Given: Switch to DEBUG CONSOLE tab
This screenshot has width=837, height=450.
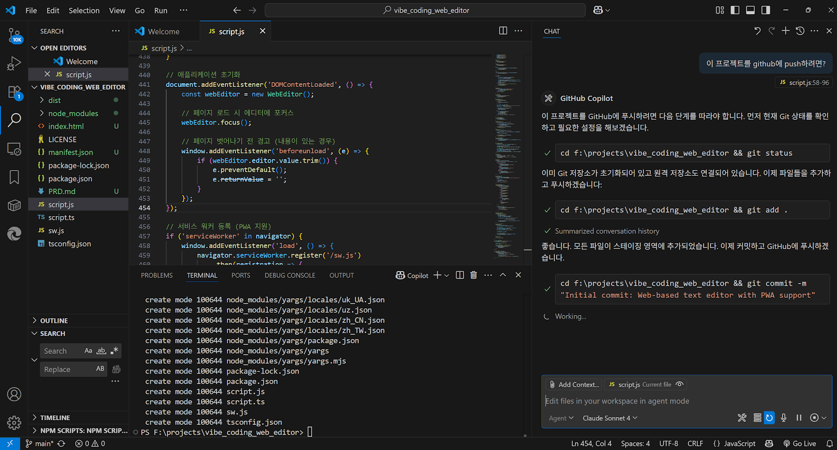Looking at the screenshot, I should tap(290, 275).
